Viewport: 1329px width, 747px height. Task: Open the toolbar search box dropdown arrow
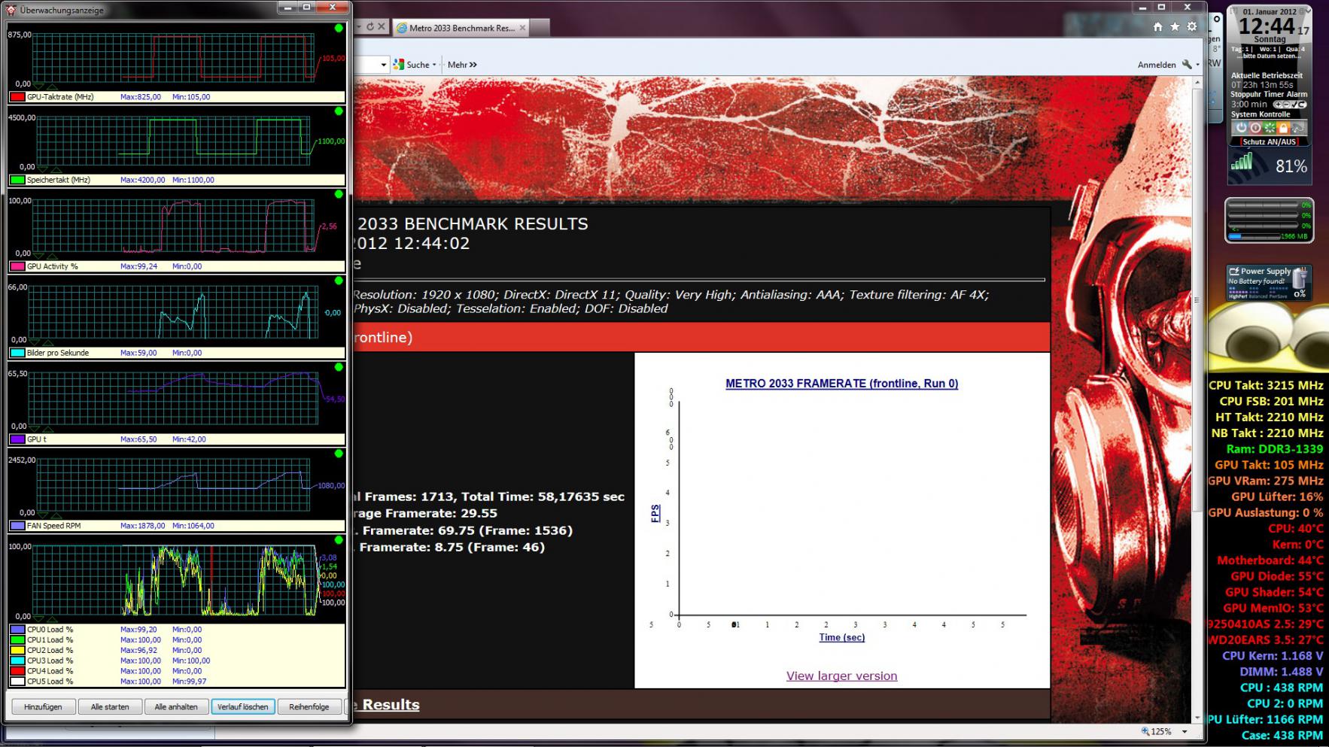tap(383, 65)
